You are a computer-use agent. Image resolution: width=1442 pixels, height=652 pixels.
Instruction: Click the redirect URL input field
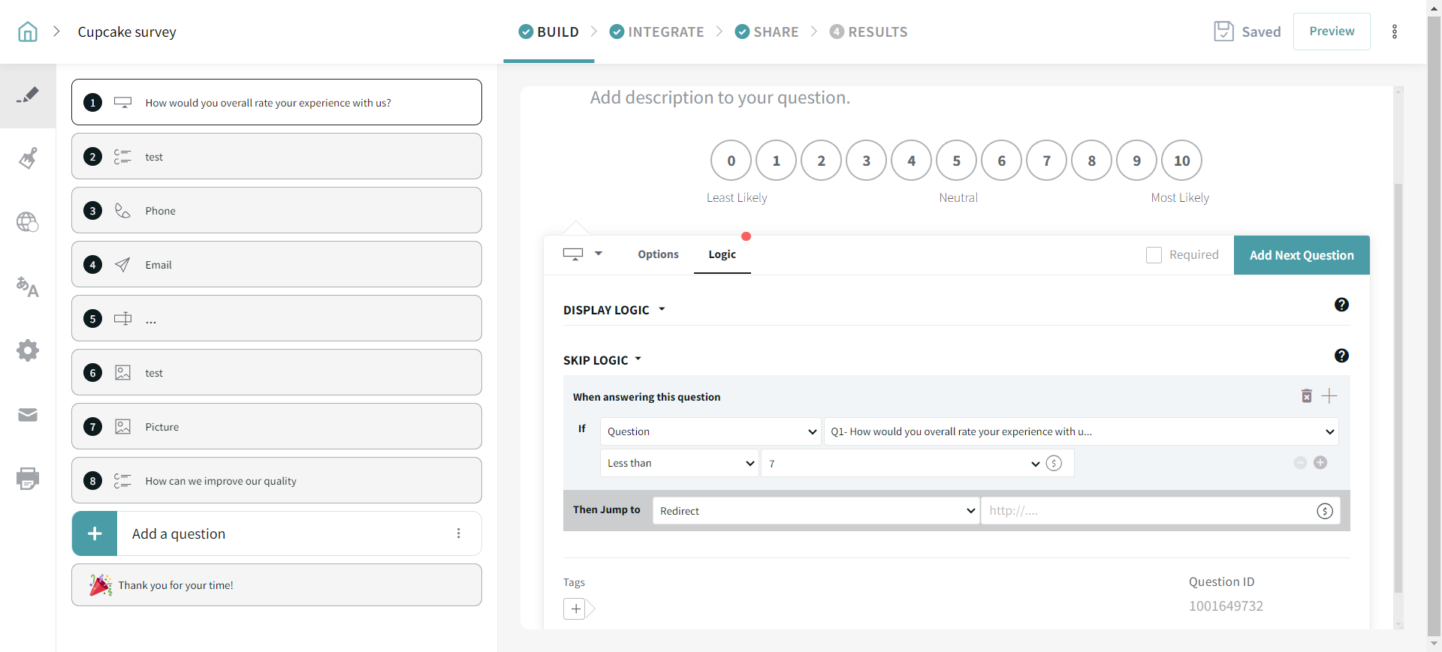[x=1149, y=511]
